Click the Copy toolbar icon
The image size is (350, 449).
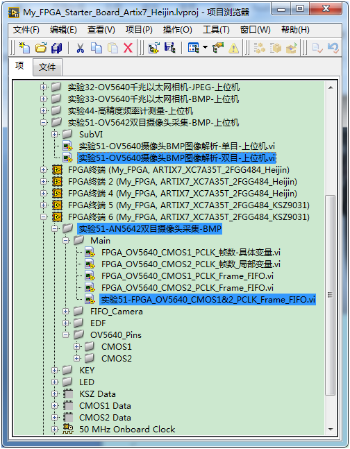coord(97,48)
